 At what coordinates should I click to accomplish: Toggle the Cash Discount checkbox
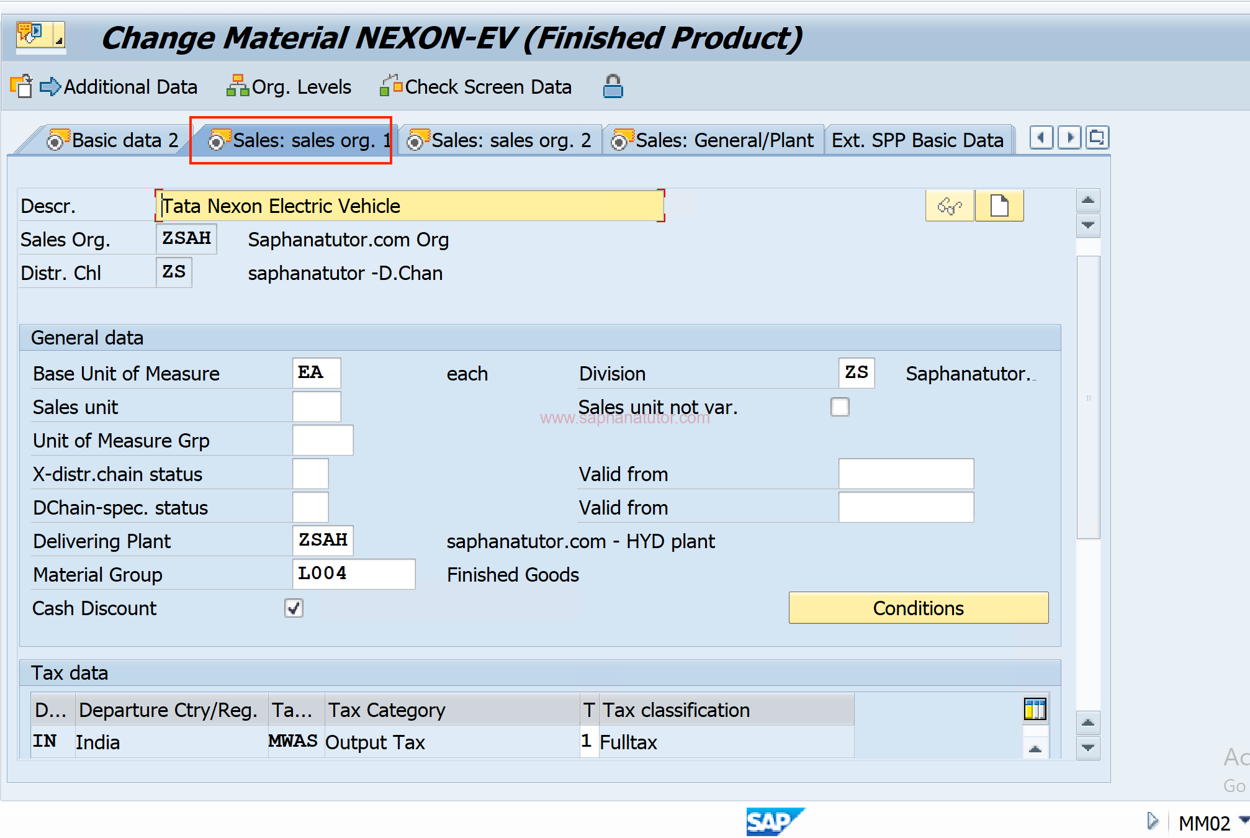pos(294,608)
